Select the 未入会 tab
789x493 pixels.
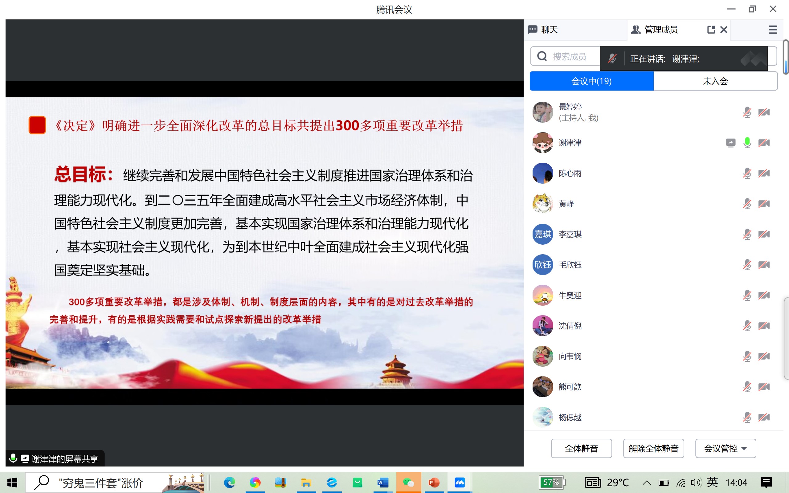[715, 81]
